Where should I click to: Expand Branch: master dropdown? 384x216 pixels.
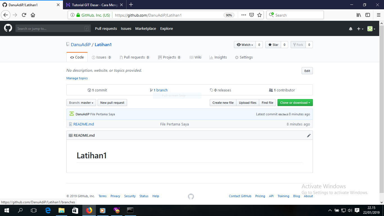click(x=81, y=103)
